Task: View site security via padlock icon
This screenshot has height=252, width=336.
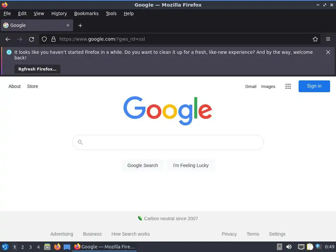Action: point(53,39)
